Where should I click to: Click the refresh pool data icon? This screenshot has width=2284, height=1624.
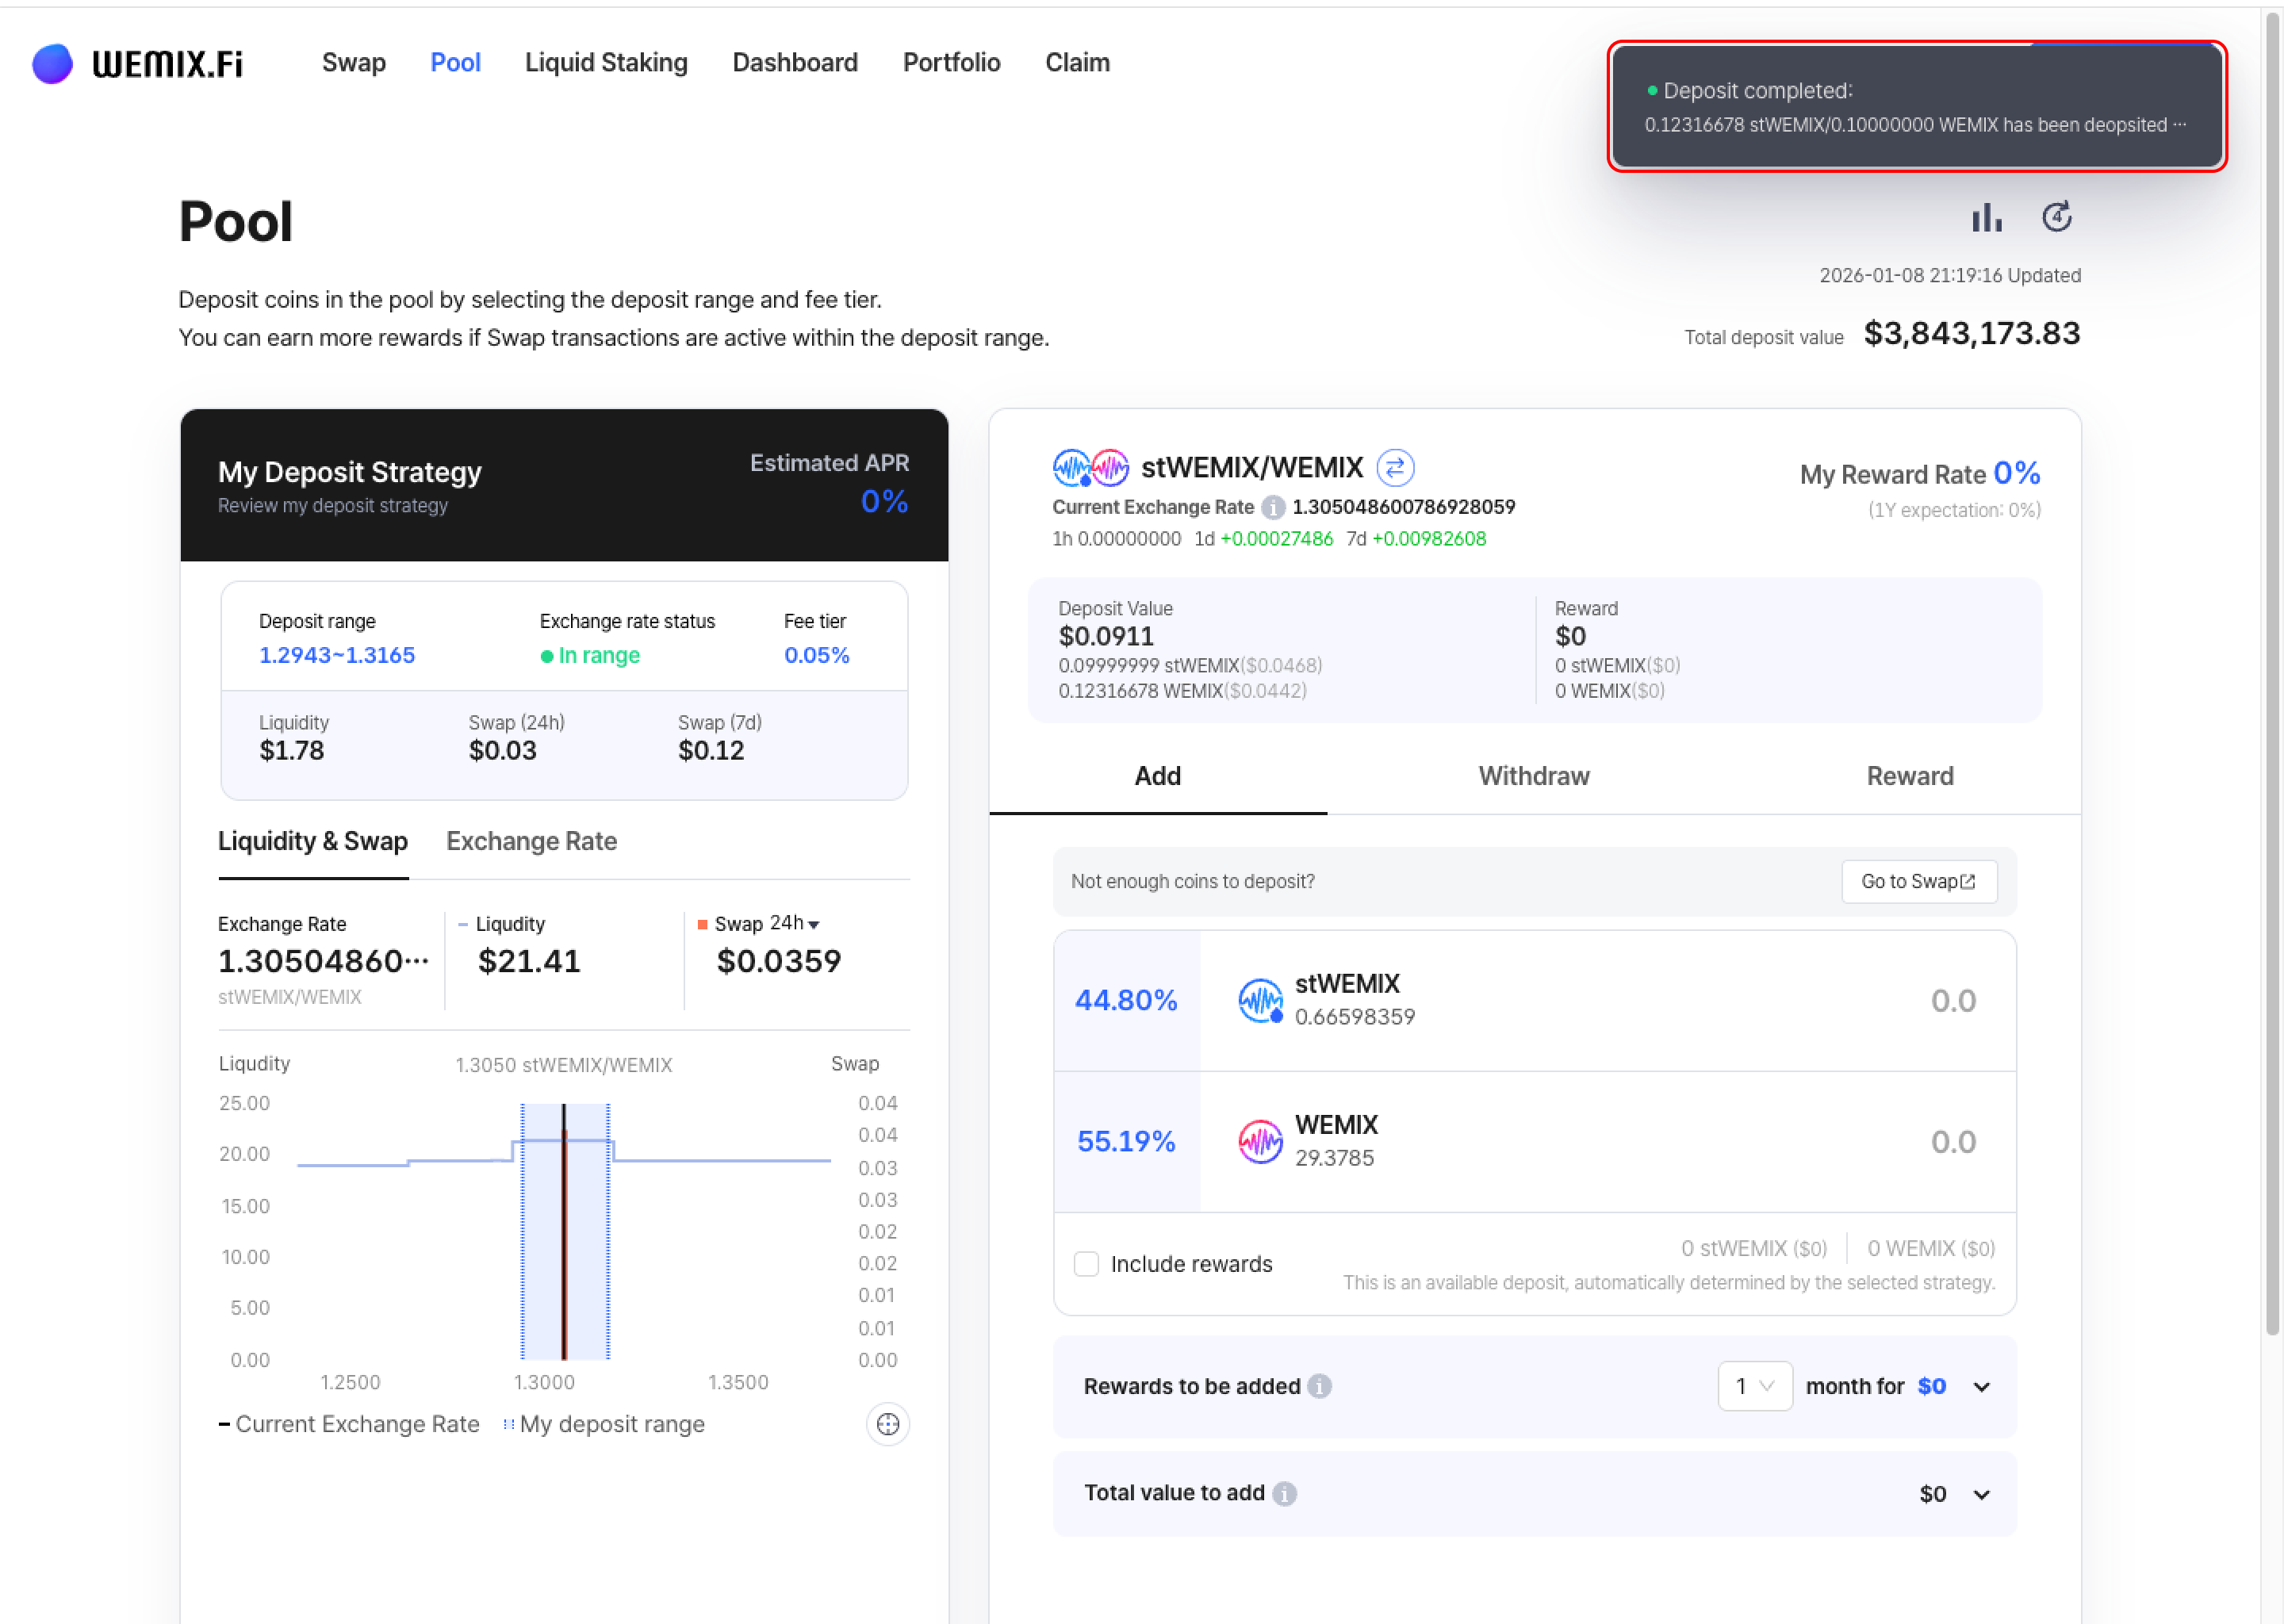(x=2056, y=217)
